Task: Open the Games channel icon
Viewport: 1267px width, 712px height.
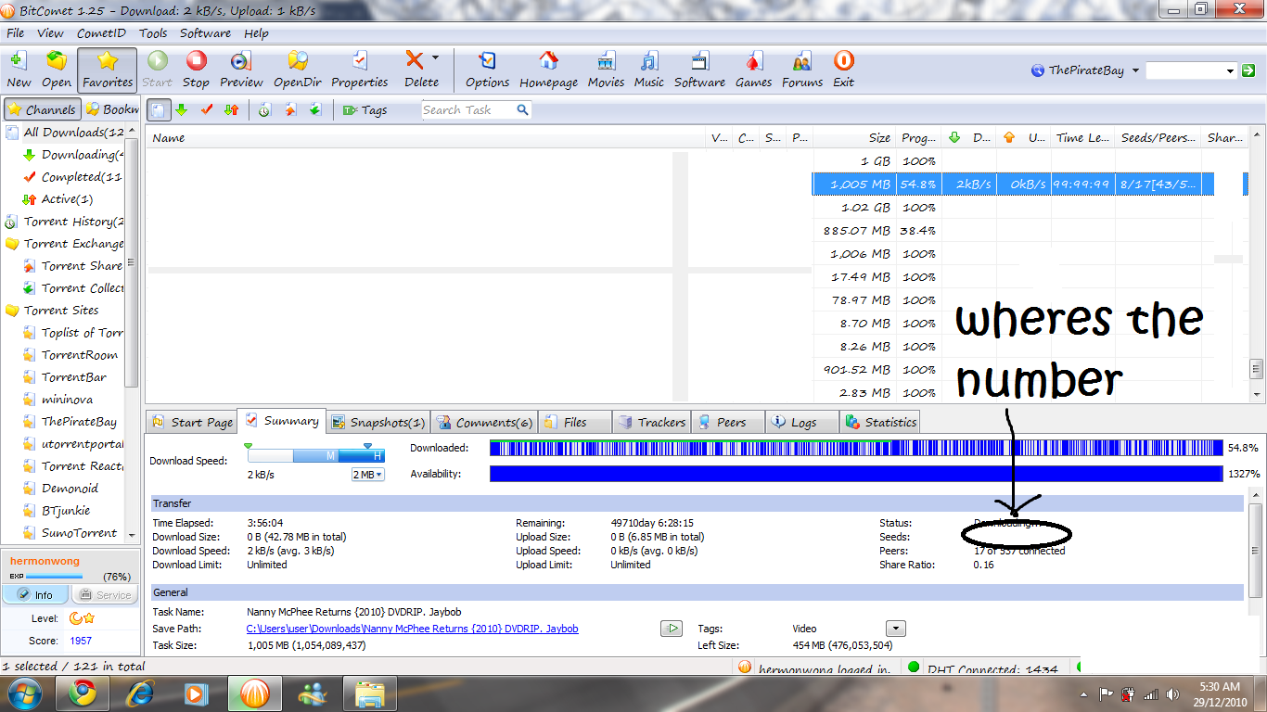Action: pos(753,70)
